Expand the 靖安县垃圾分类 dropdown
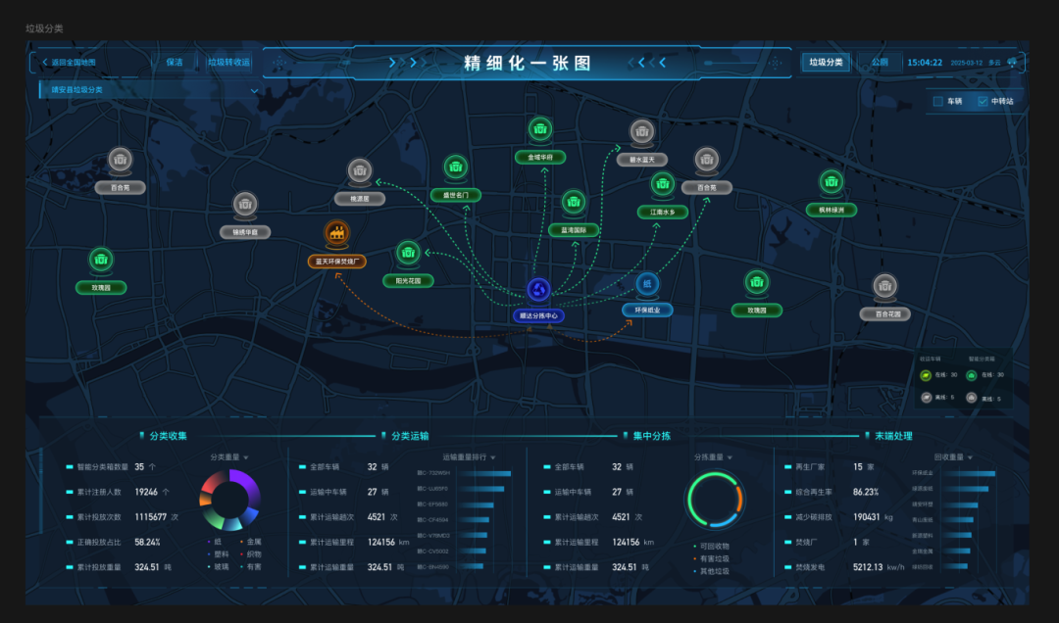 click(x=254, y=90)
